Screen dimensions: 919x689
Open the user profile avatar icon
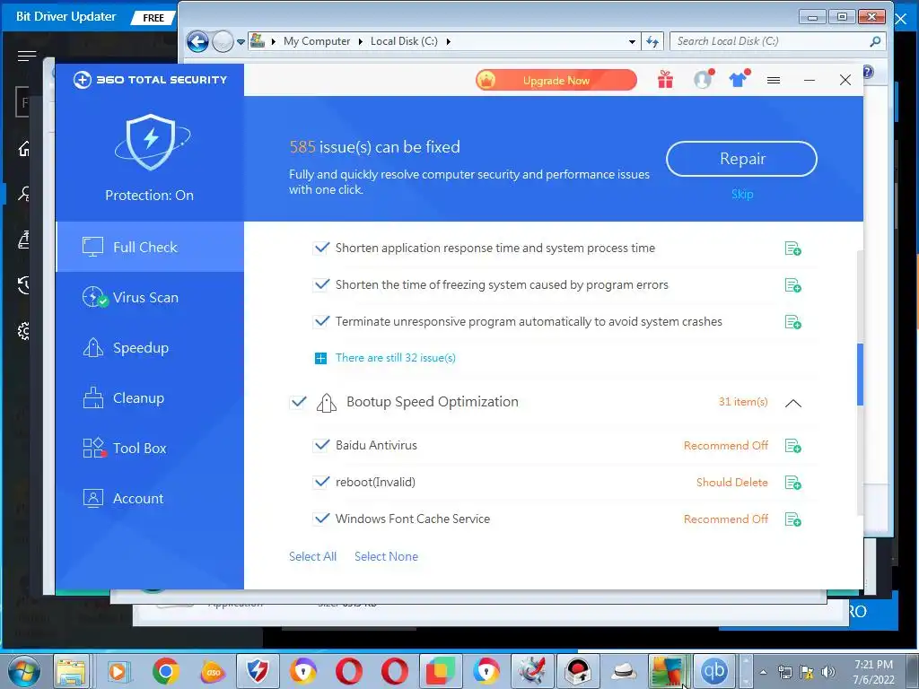(703, 79)
